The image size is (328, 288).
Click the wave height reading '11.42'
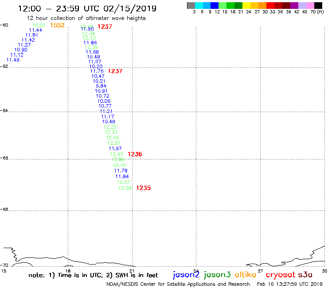28,40
